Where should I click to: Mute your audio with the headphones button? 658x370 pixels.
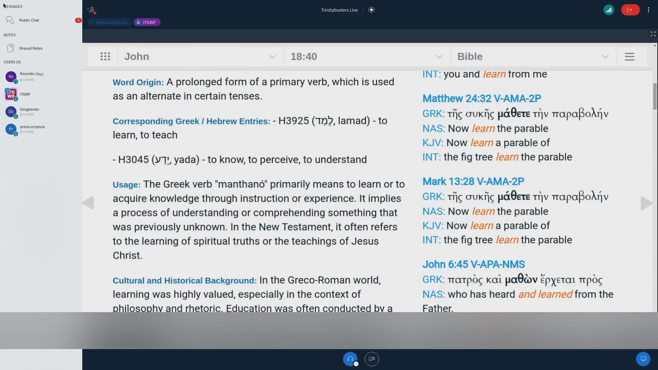351,359
